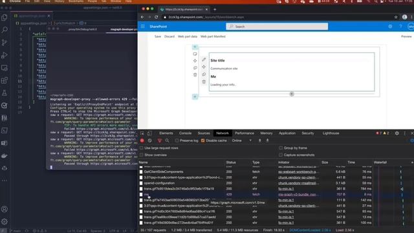Uncheck the Disable cache checkbox
The image size is (414, 233).
202,140
